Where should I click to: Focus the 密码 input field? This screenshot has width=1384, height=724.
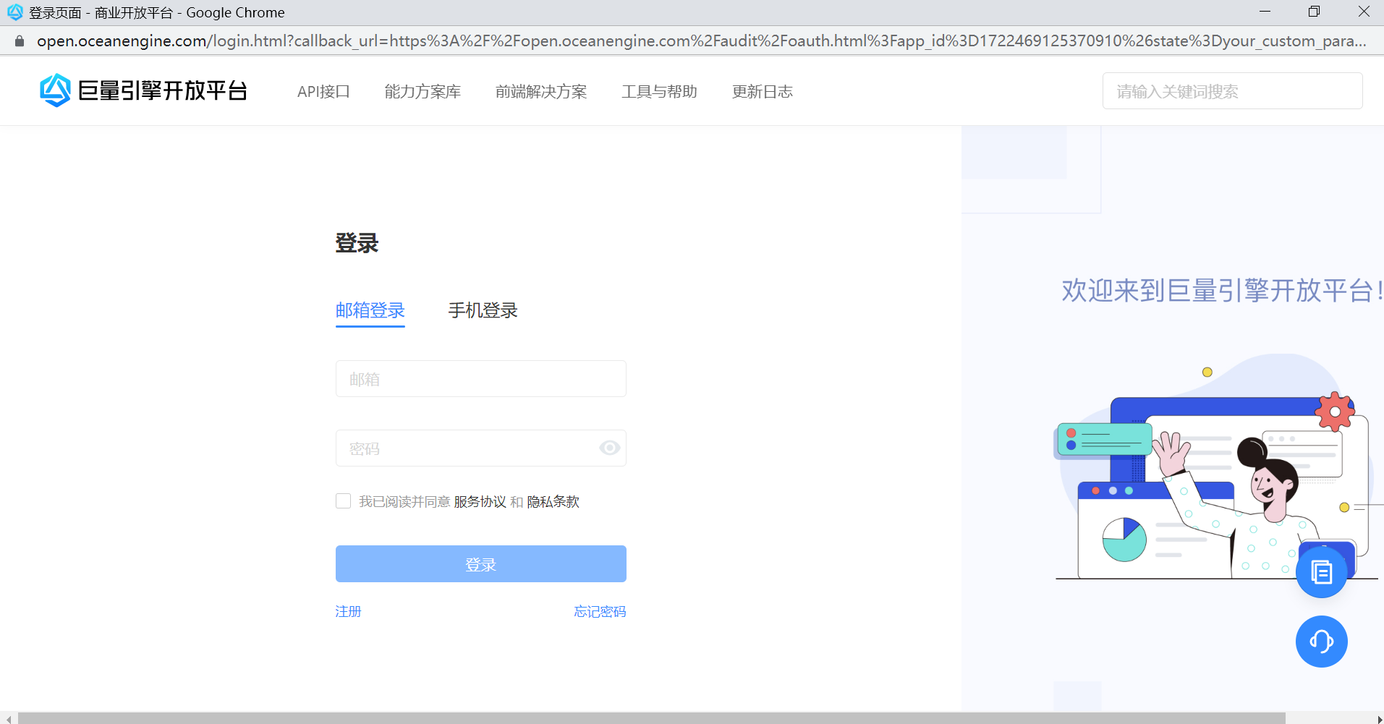[481, 448]
